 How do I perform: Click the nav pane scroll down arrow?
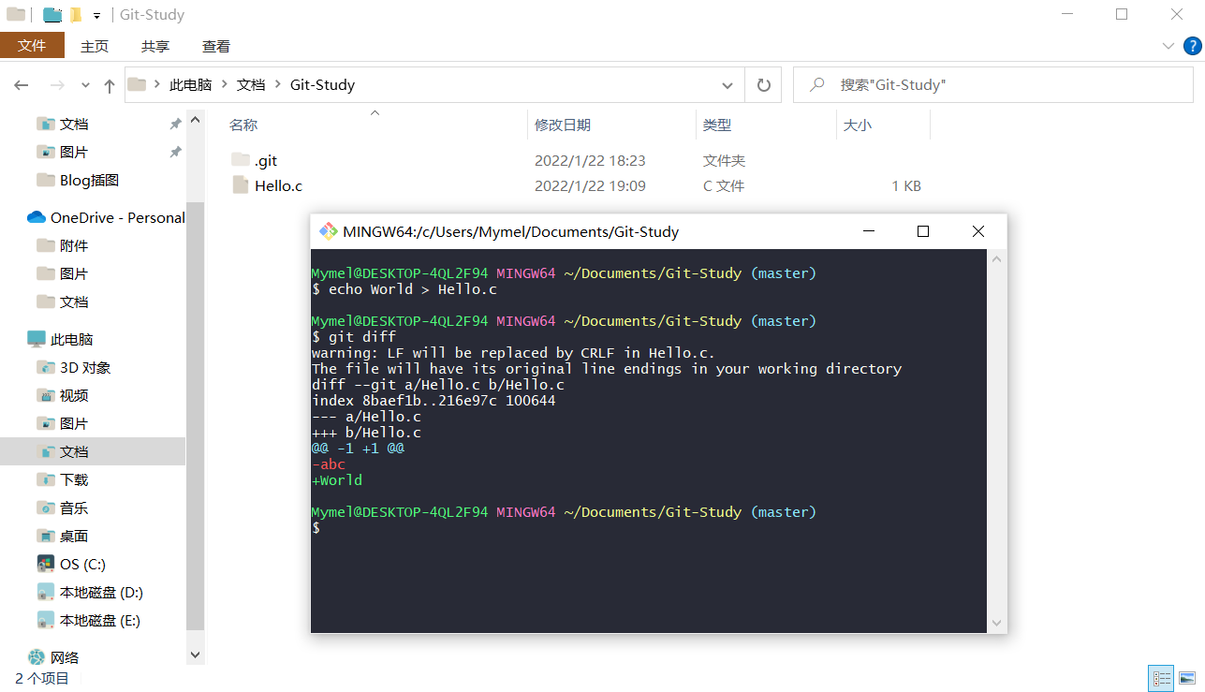tap(195, 655)
